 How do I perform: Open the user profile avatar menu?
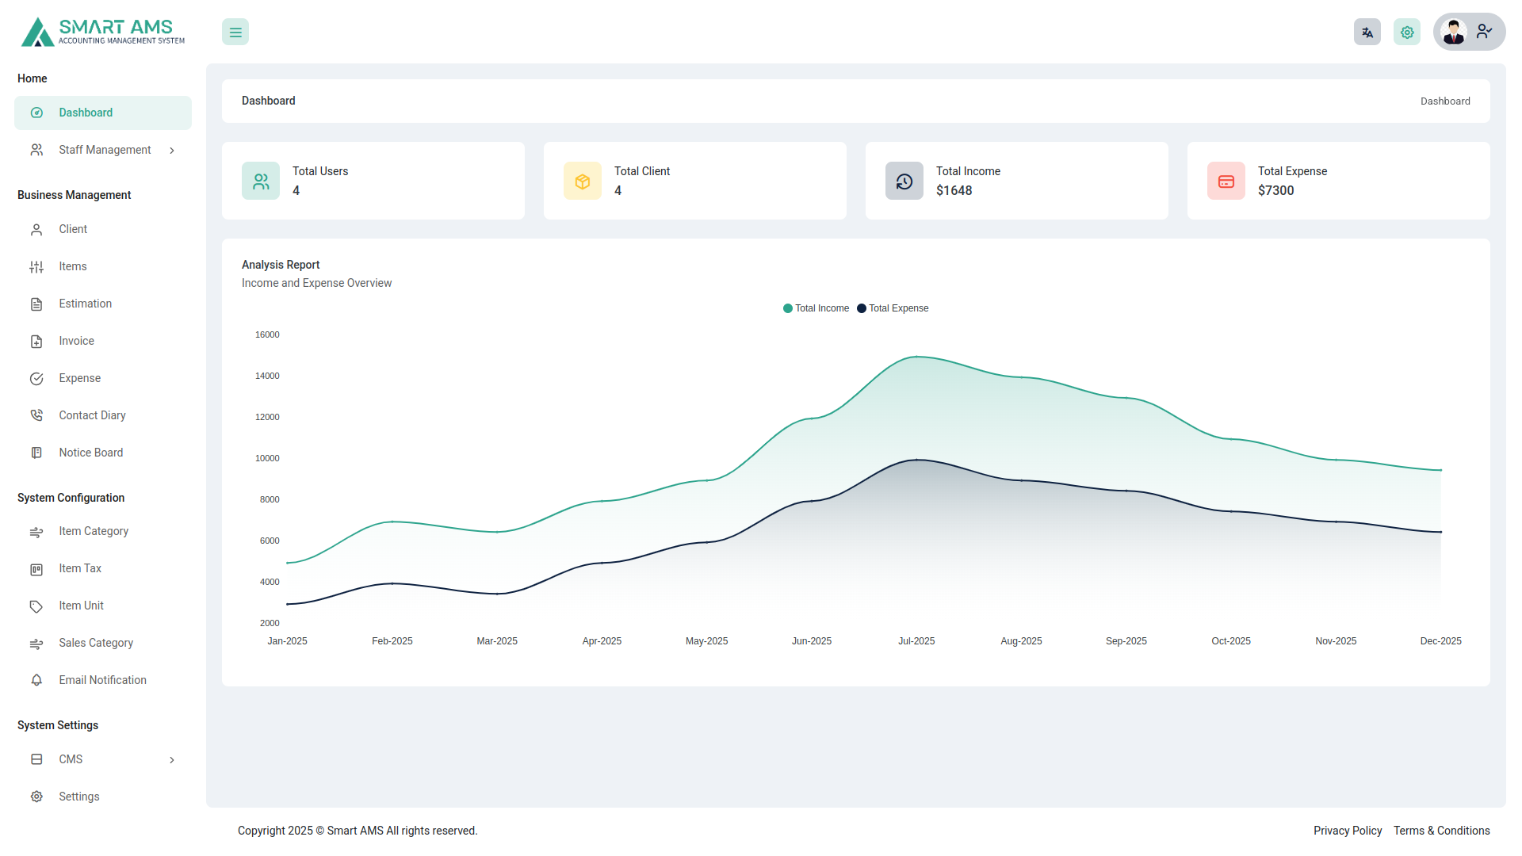point(1453,32)
